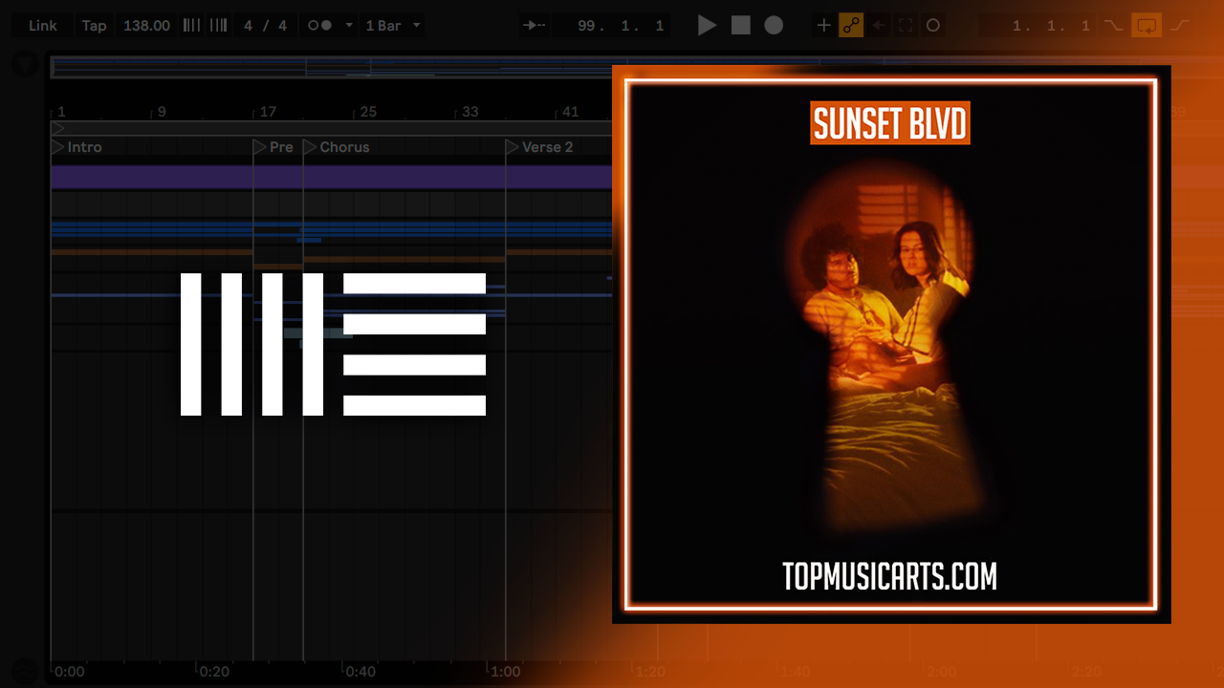
Task: Toggle the Automation Arm button
Action: point(851,26)
